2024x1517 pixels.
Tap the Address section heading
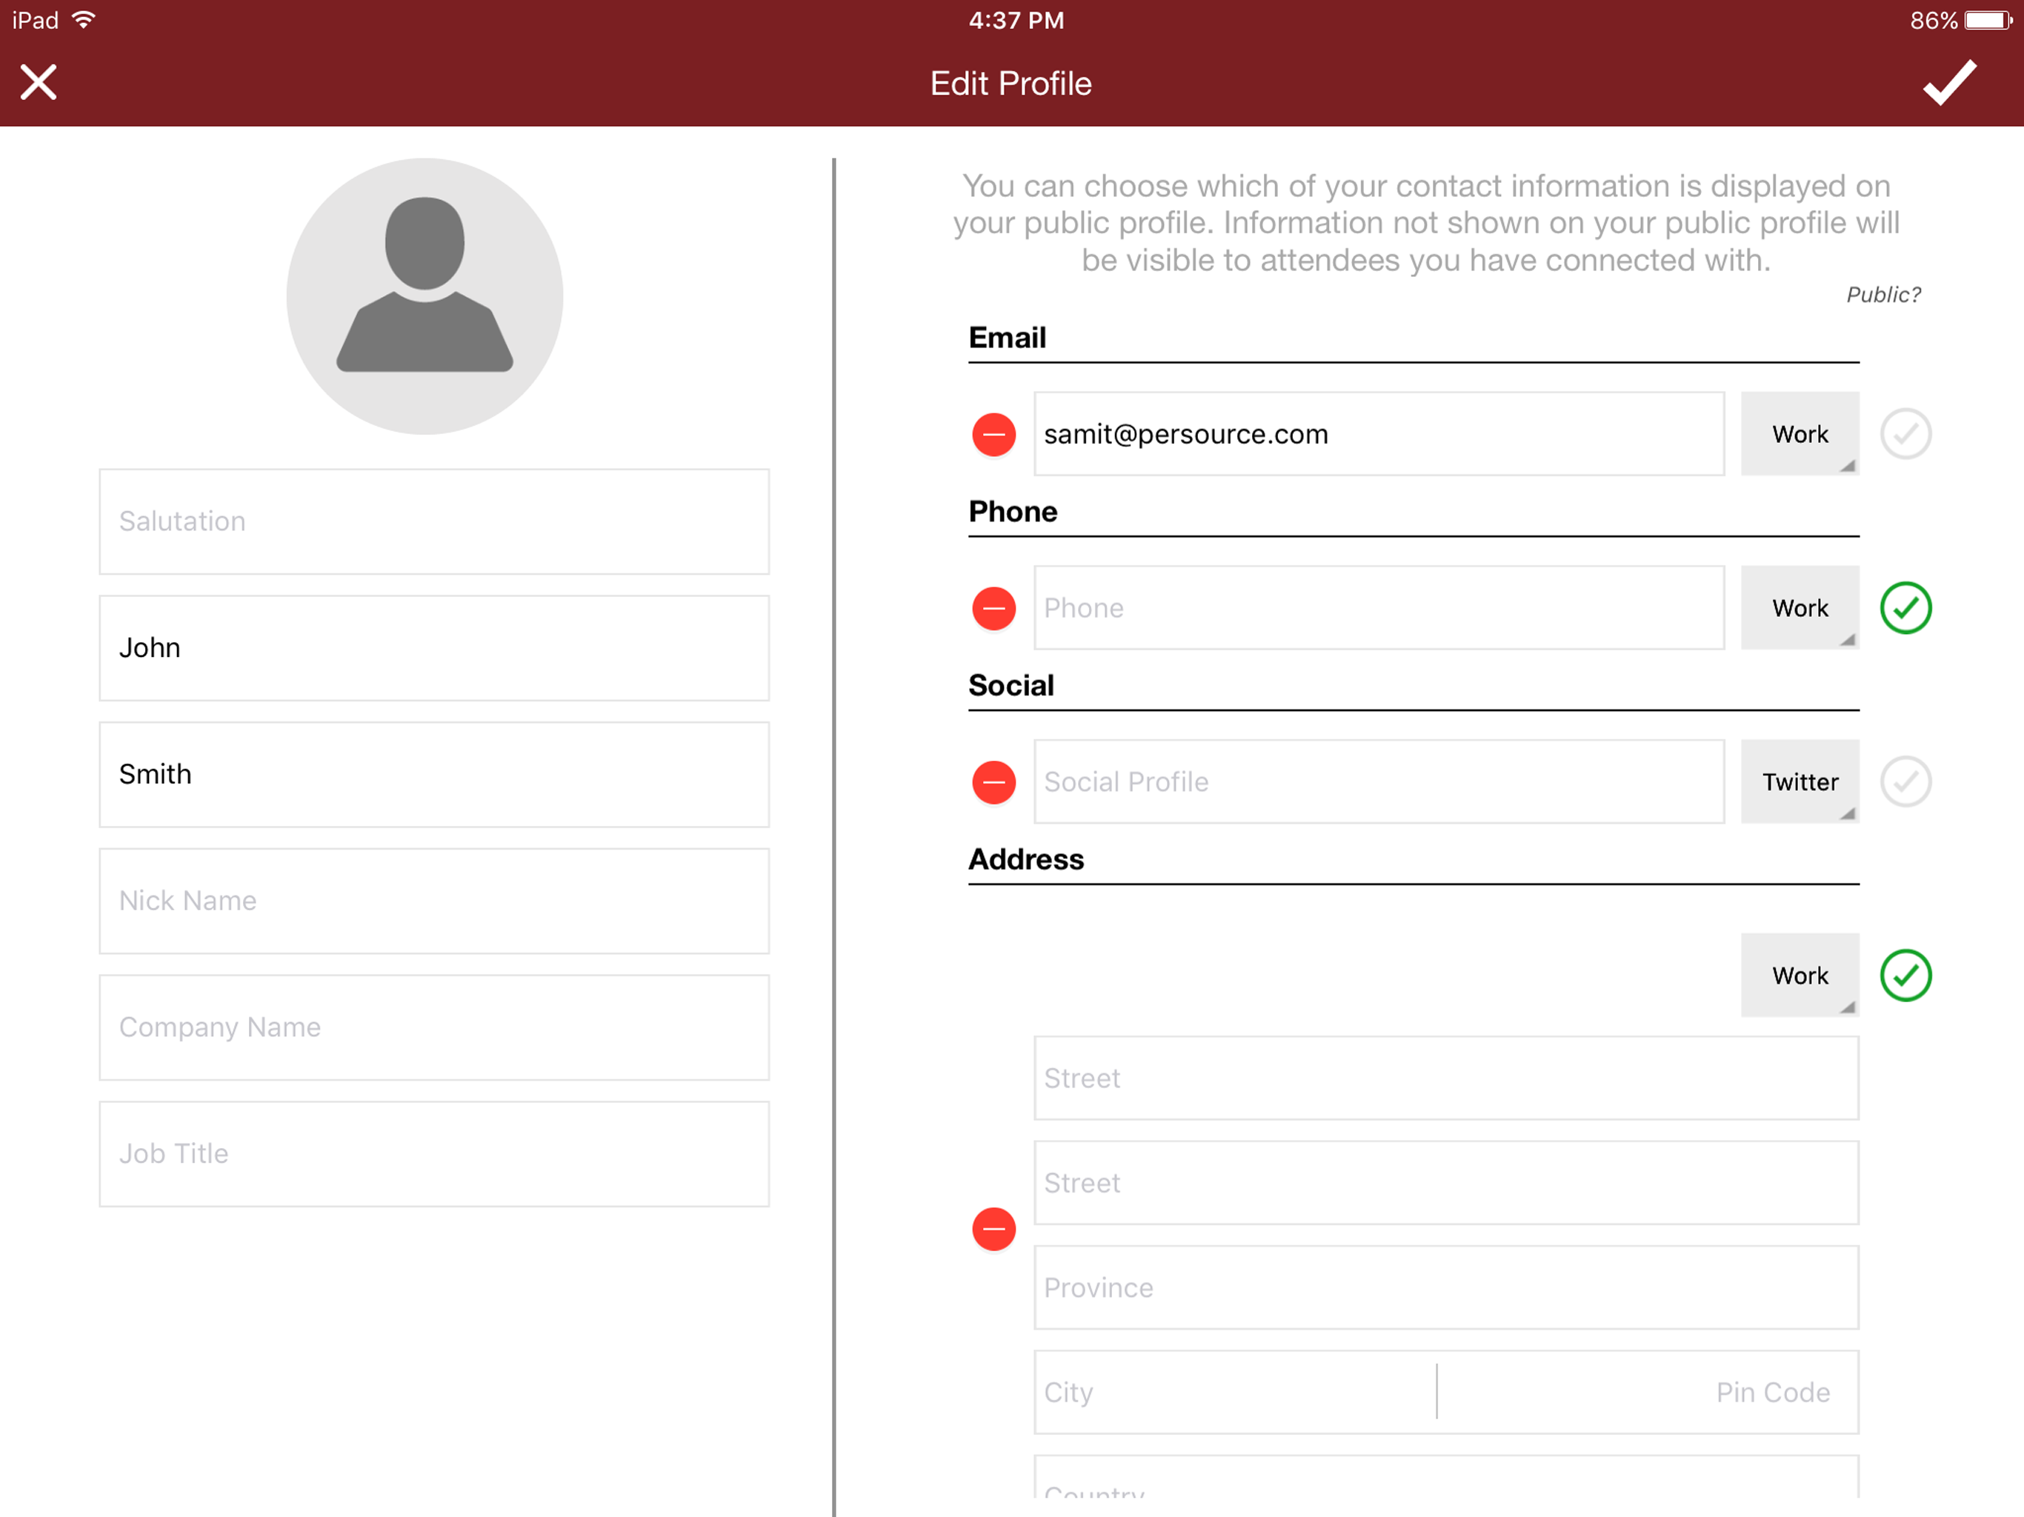coord(1026,859)
